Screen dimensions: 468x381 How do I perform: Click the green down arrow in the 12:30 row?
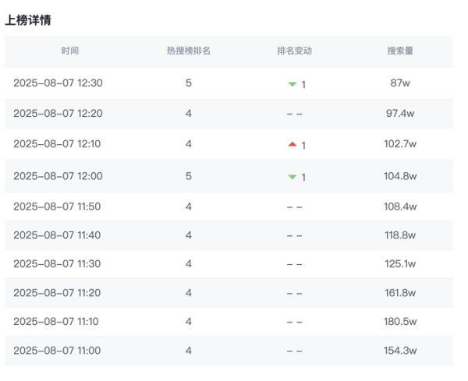pyautogui.click(x=292, y=84)
